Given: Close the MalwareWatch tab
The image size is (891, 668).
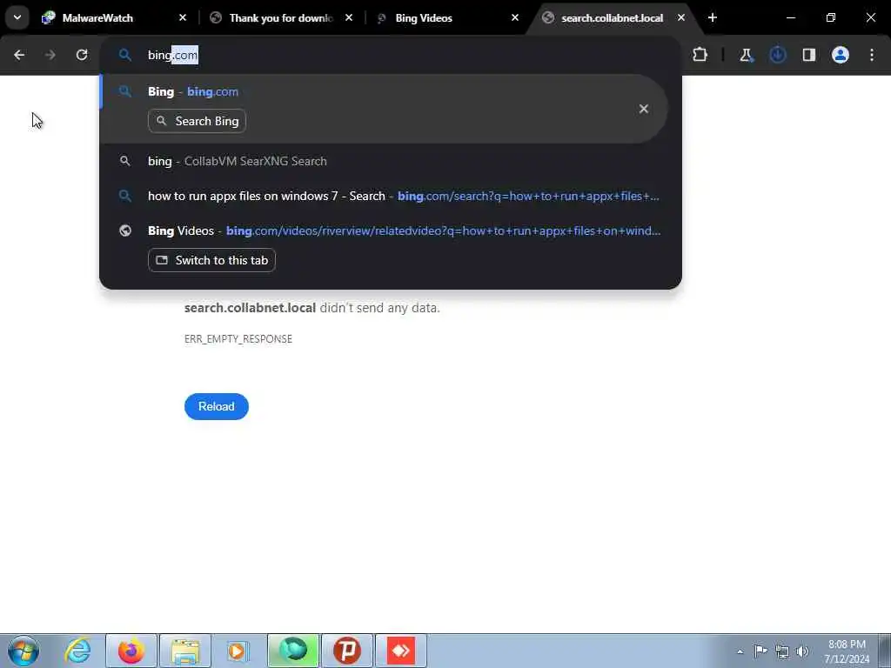Looking at the screenshot, I should point(183,17).
